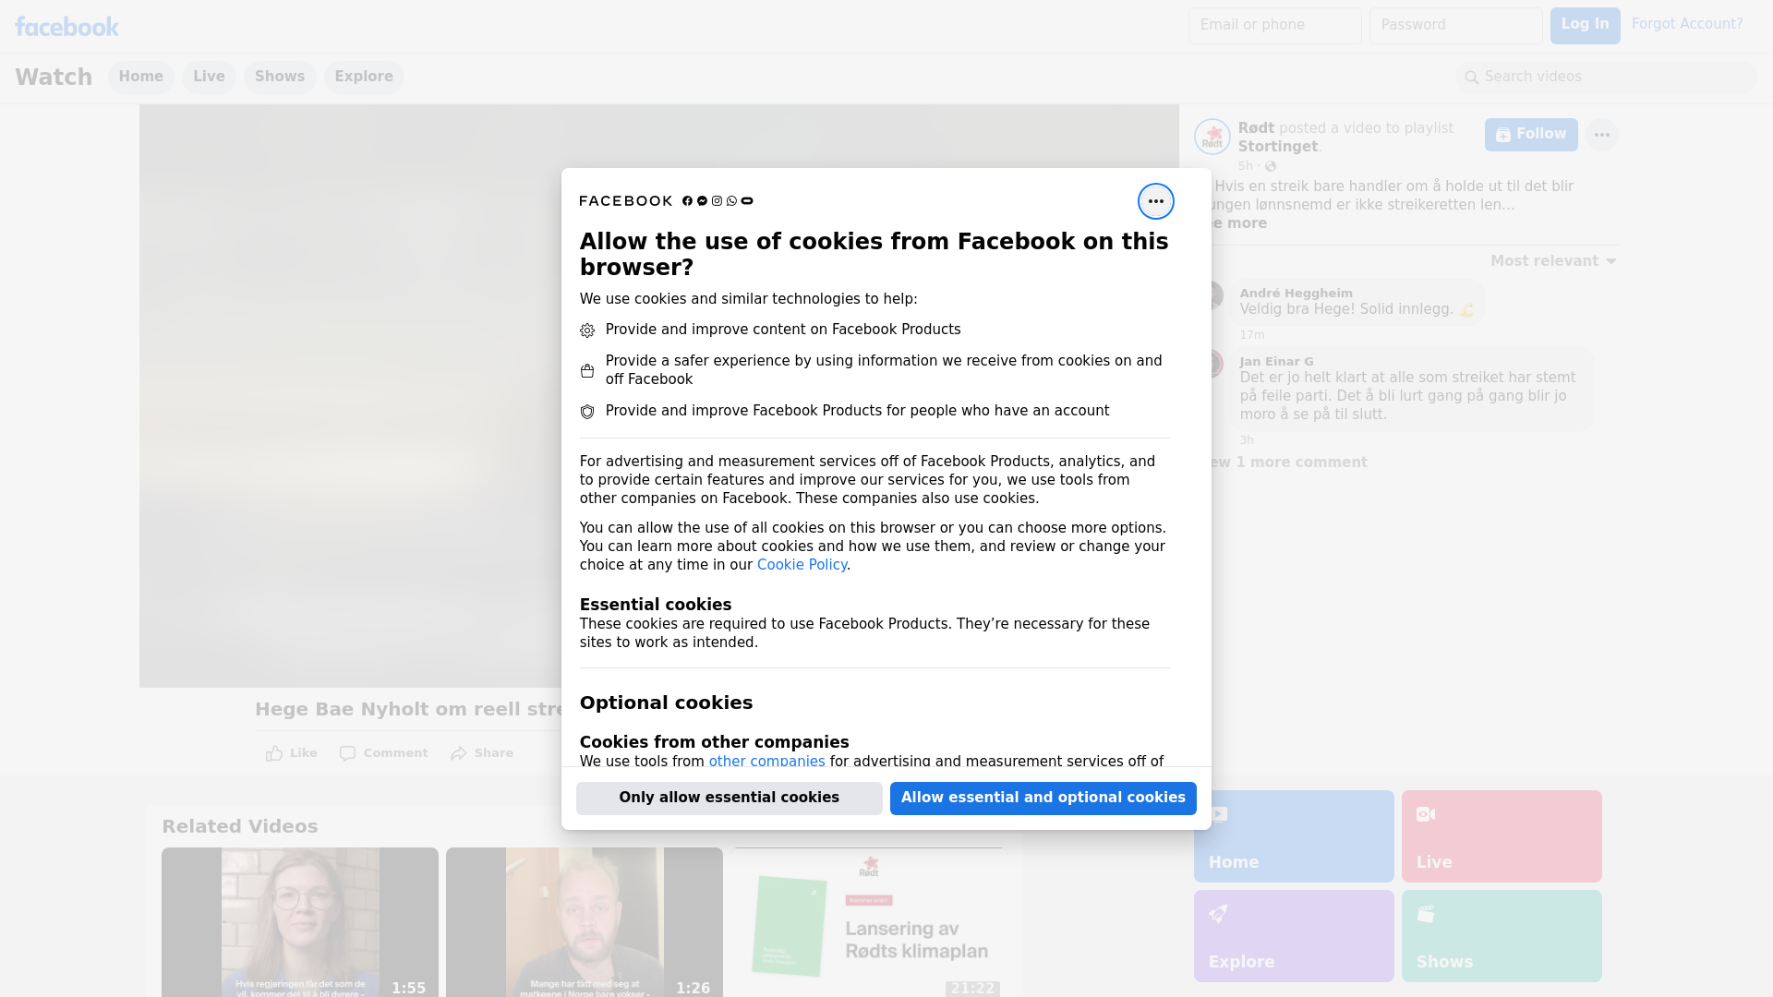Click the Log In button

(1585, 26)
